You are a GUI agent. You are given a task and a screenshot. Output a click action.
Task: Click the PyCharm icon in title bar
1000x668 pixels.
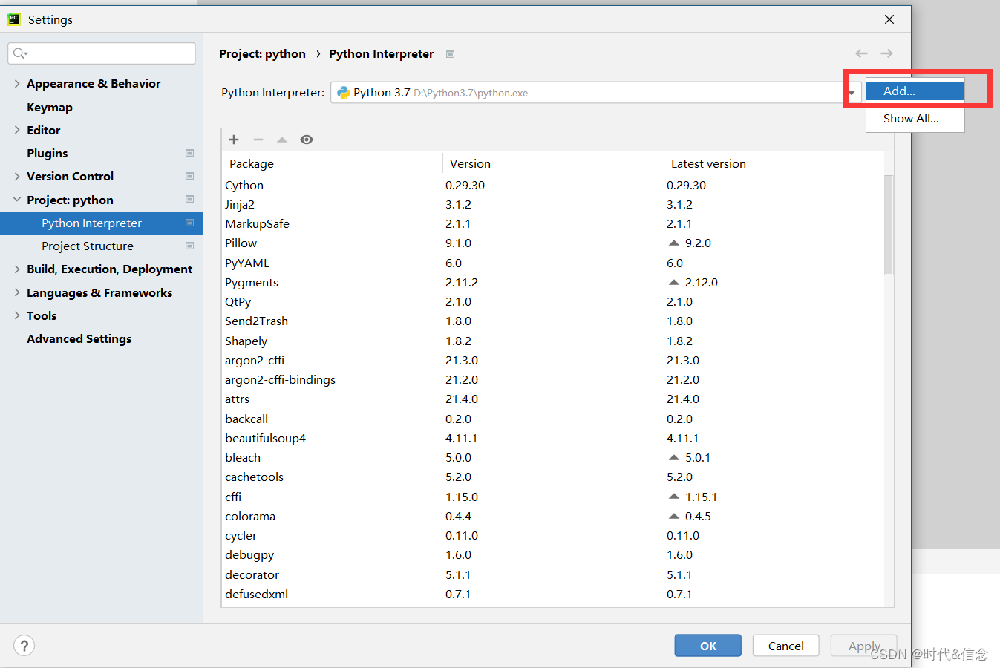[13, 19]
